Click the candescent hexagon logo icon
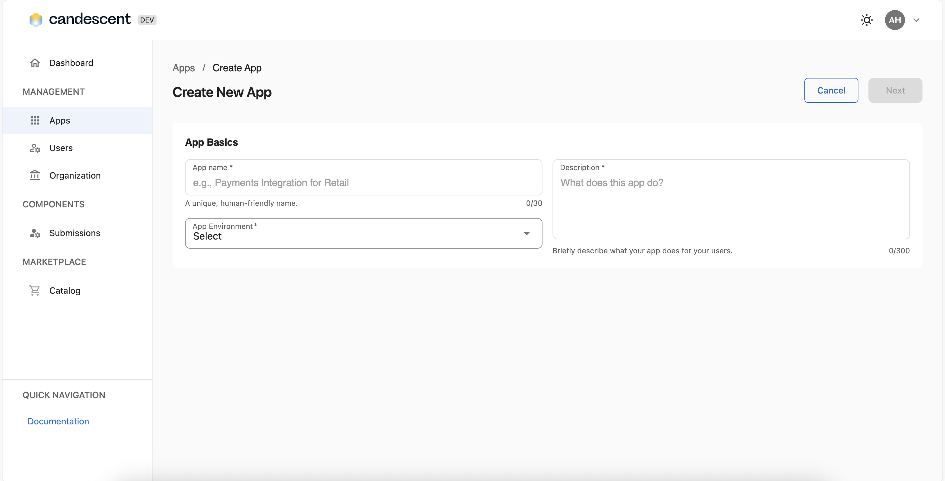The width and height of the screenshot is (945, 481). click(36, 20)
